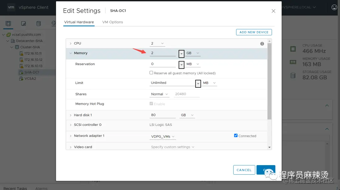340x190 pixels.
Task: Expand the SCSI controller 0 row
Action: coord(71,125)
